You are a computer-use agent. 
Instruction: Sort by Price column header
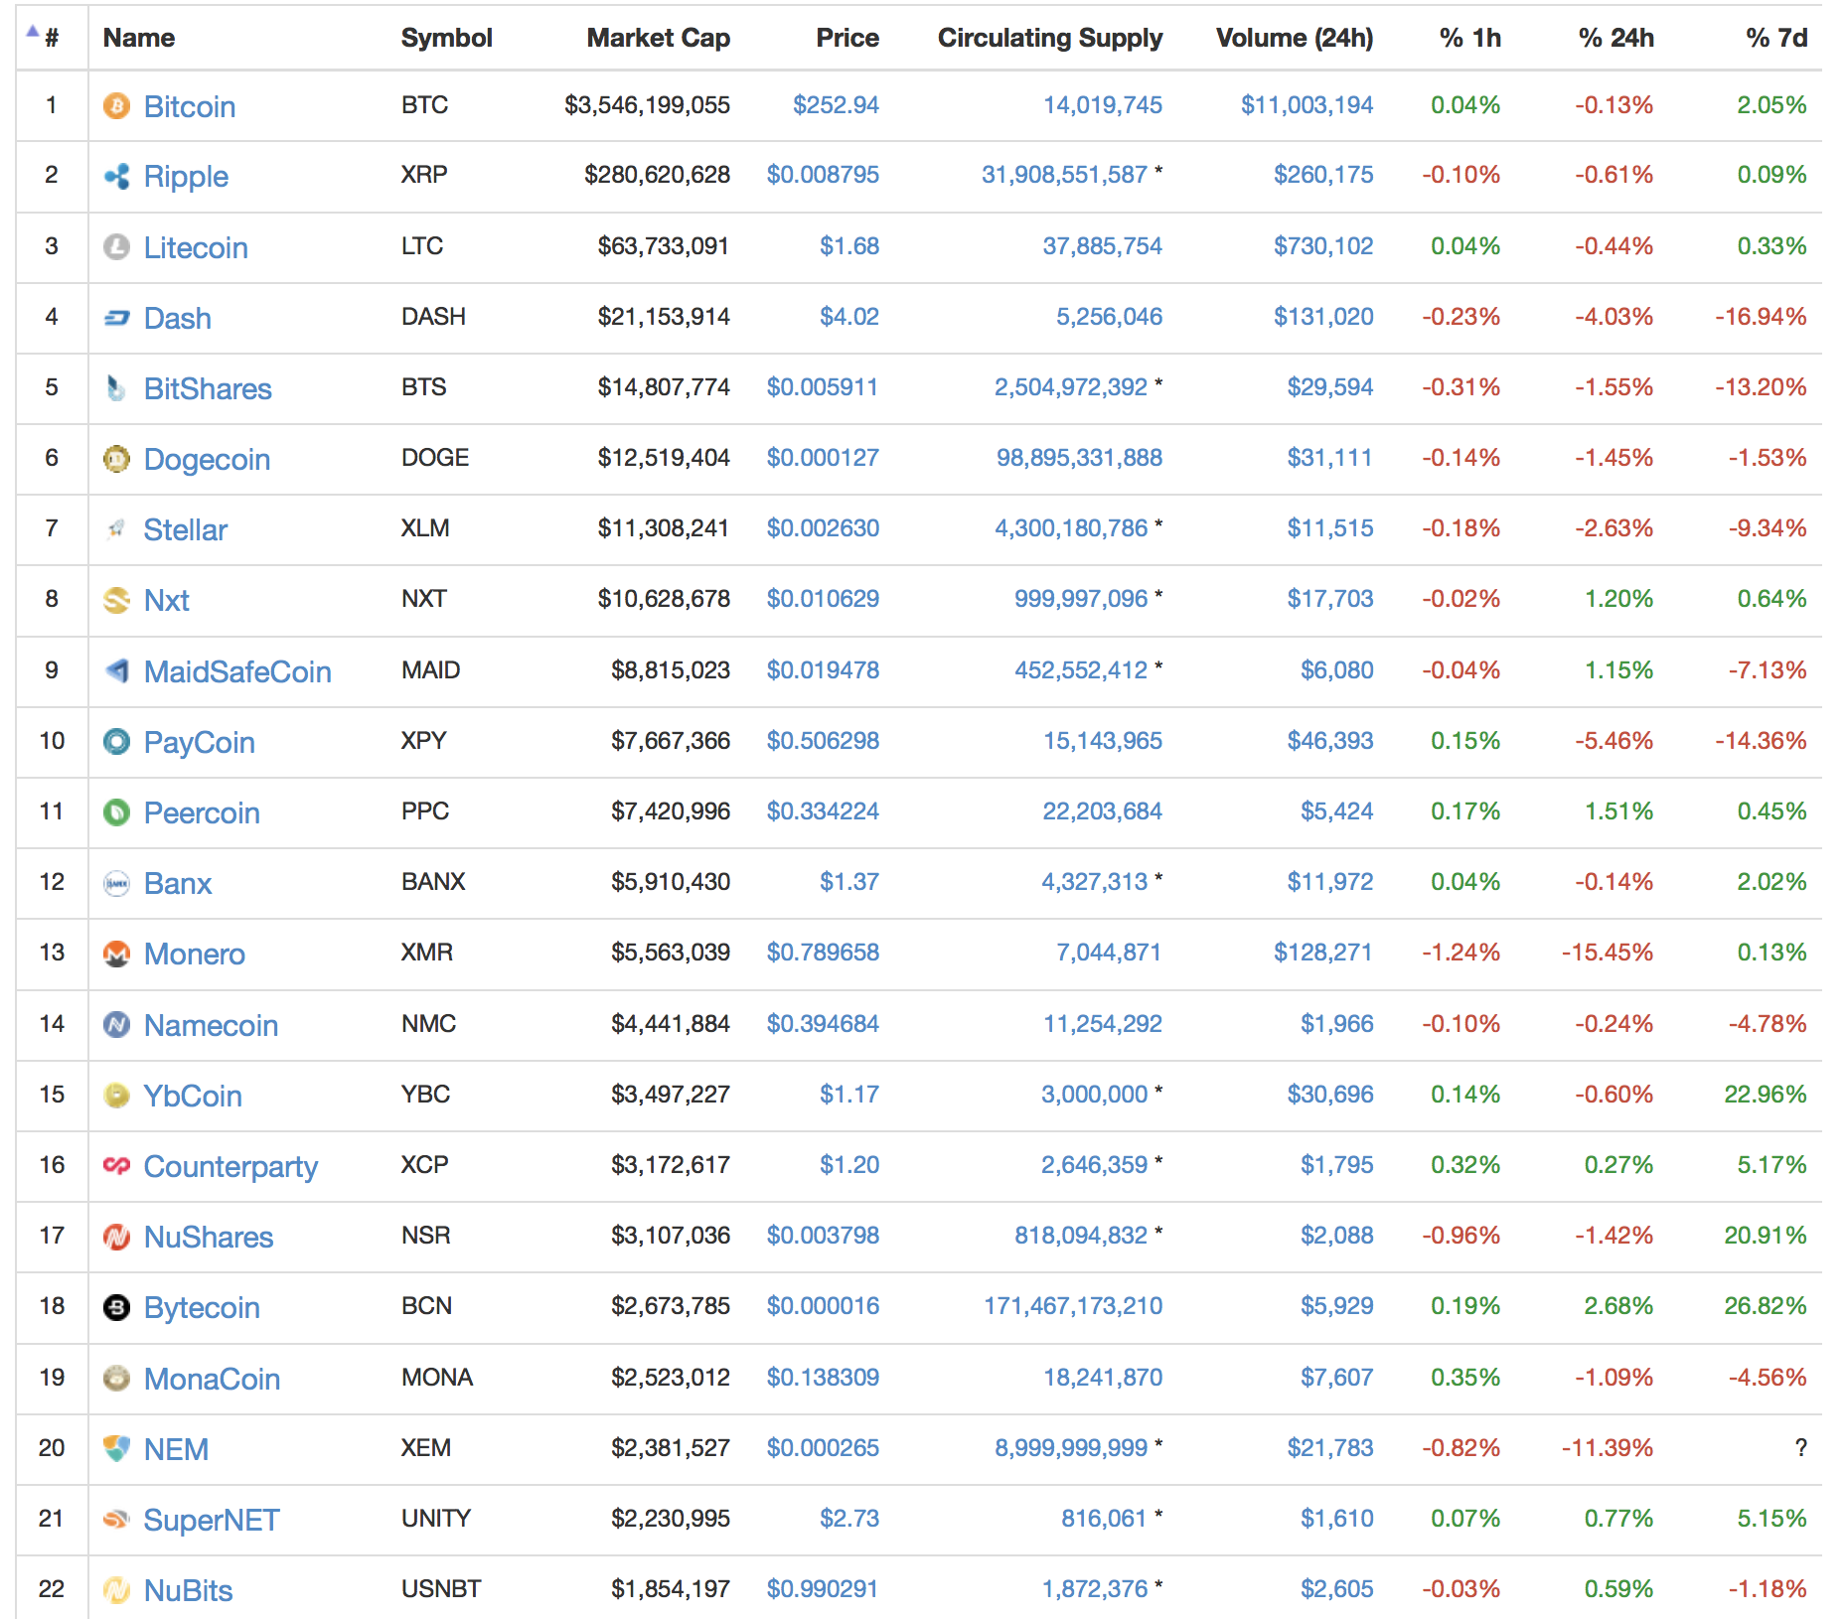(847, 38)
